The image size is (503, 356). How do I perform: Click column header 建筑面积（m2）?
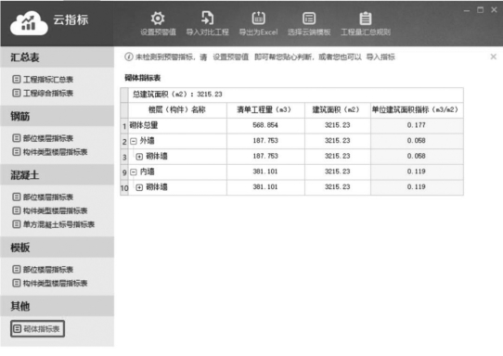(x=337, y=110)
